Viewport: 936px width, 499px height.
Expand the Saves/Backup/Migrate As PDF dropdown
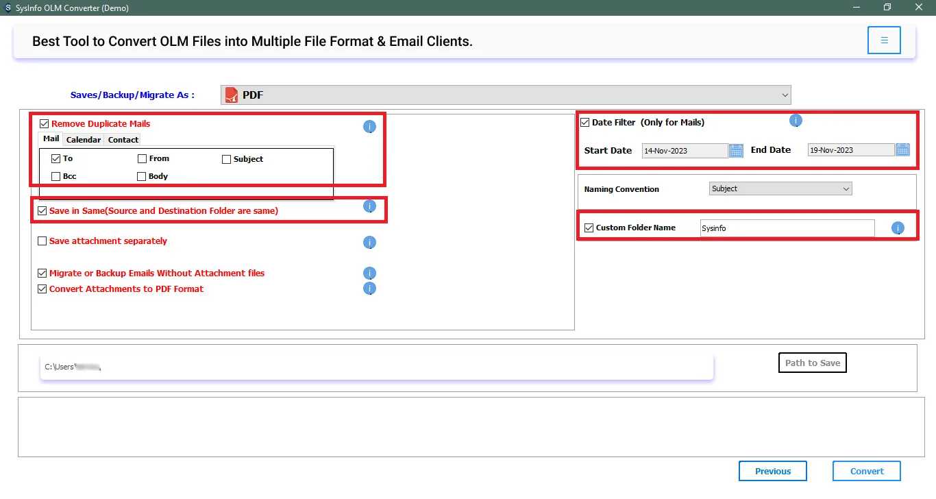(x=506, y=95)
